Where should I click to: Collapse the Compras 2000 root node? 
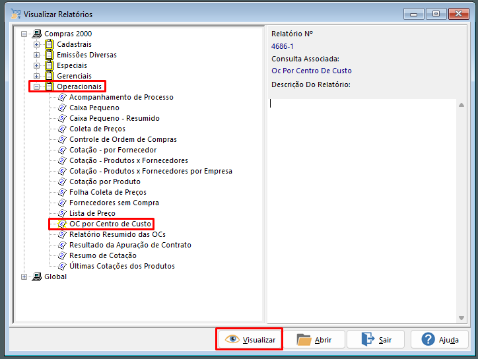click(24, 34)
